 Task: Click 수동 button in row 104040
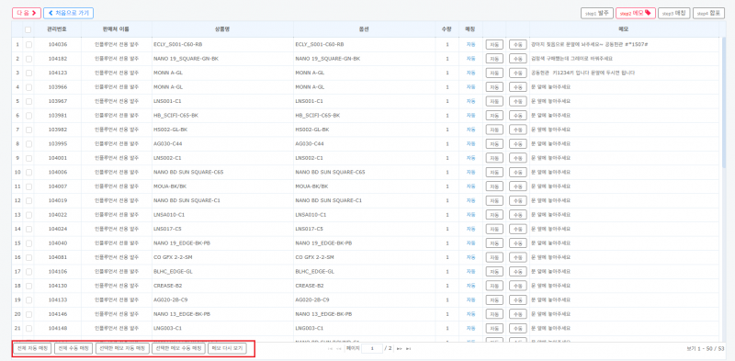[518, 243]
